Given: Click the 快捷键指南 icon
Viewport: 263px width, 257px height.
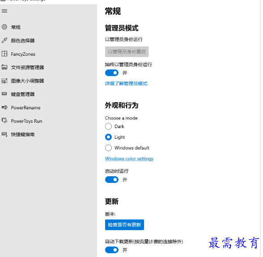Looking at the screenshot, I should pos(4,134).
